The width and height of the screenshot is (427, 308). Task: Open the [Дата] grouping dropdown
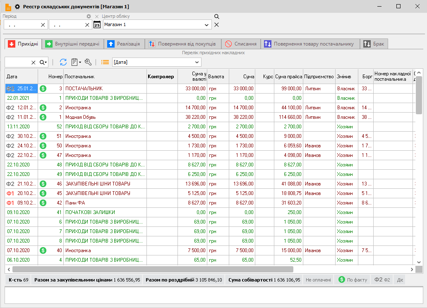coord(197,62)
